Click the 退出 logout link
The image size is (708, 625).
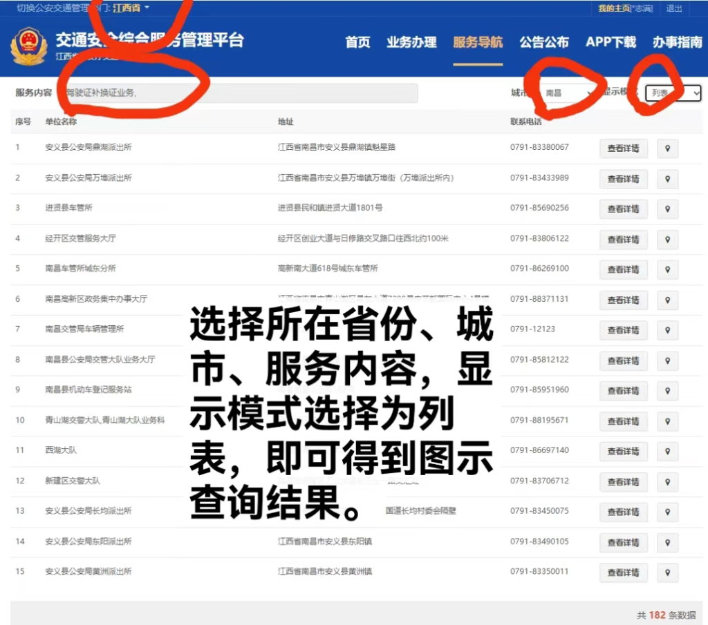point(673,8)
